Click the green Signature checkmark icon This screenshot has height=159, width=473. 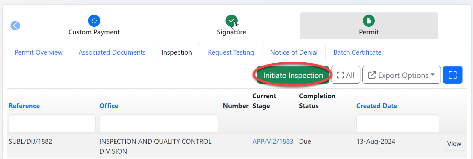pyautogui.click(x=231, y=21)
